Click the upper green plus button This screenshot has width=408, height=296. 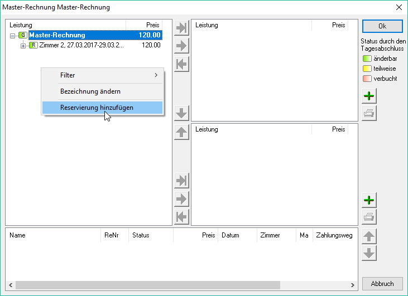pyautogui.click(x=369, y=96)
